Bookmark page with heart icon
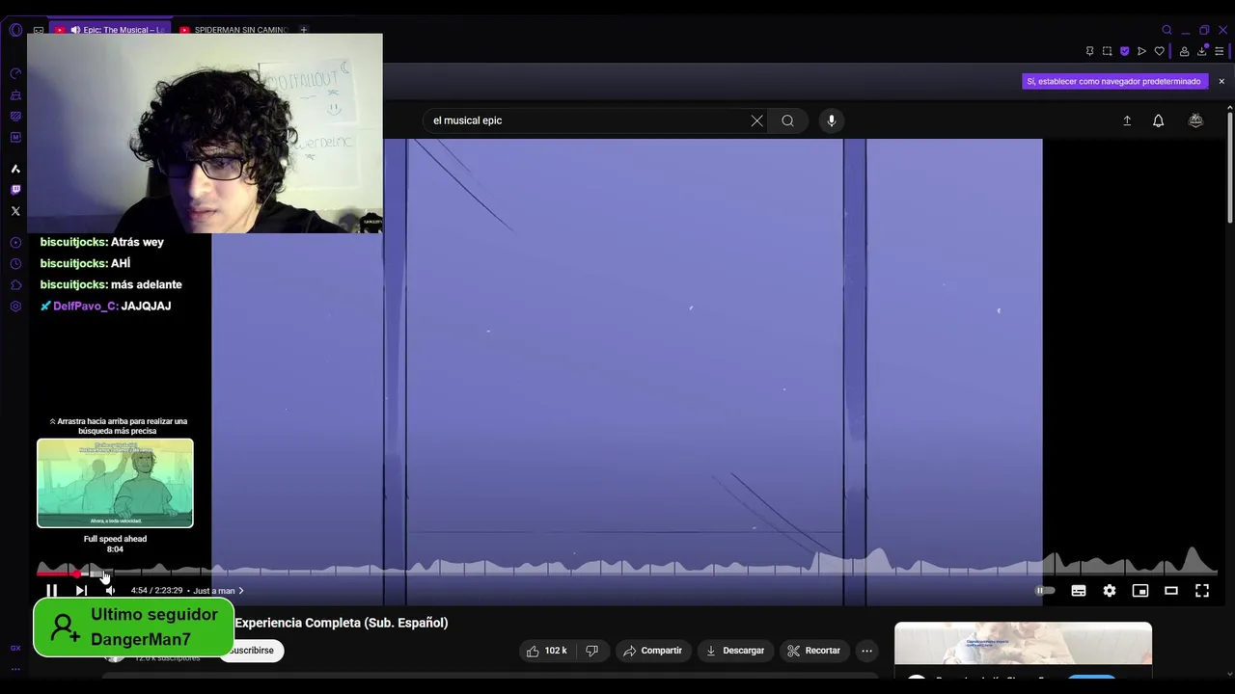Image resolution: width=1235 pixels, height=694 pixels. click(x=1159, y=51)
